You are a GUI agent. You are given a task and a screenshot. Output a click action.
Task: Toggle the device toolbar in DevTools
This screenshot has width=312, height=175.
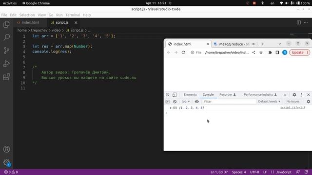[x=175, y=95]
